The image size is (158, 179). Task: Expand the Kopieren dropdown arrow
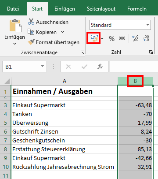point(62,32)
